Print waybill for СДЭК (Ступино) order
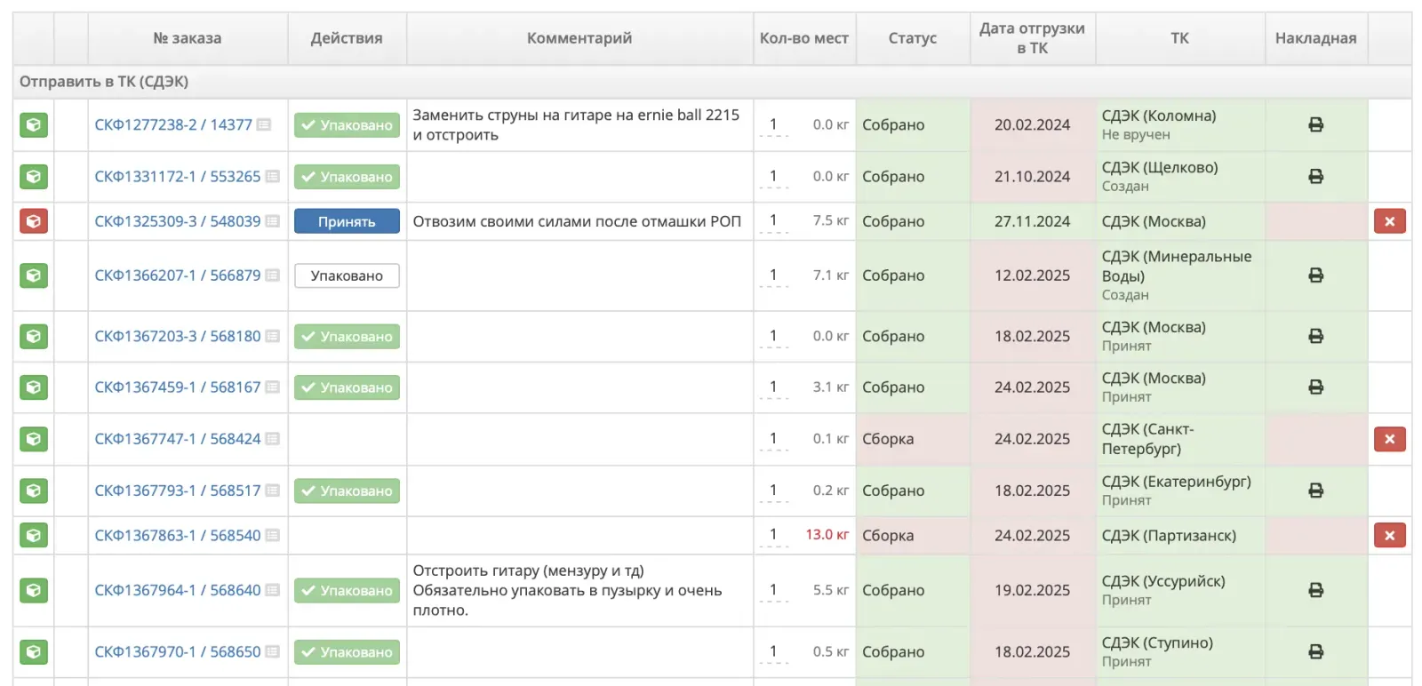The height and width of the screenshot is (686, 1422). coord(1316,652)
